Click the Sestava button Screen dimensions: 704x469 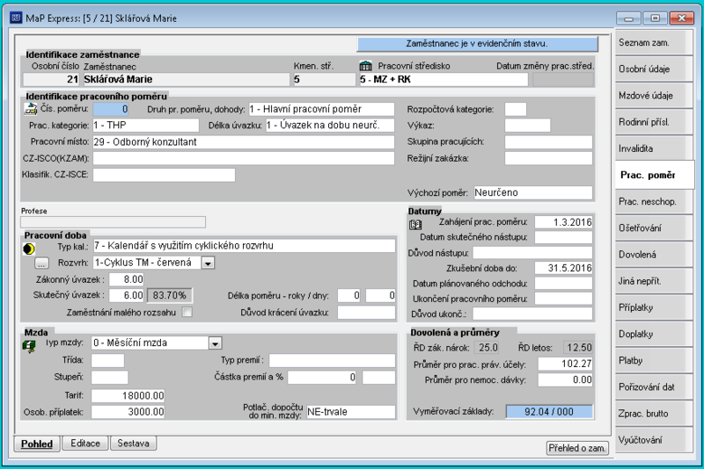[x=134, y=443]
